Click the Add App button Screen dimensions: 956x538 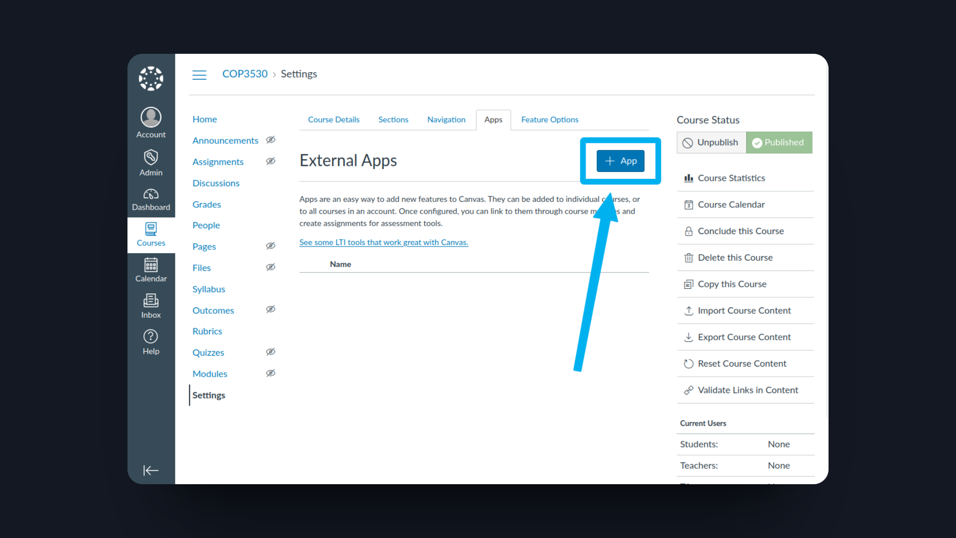[620, 161]
